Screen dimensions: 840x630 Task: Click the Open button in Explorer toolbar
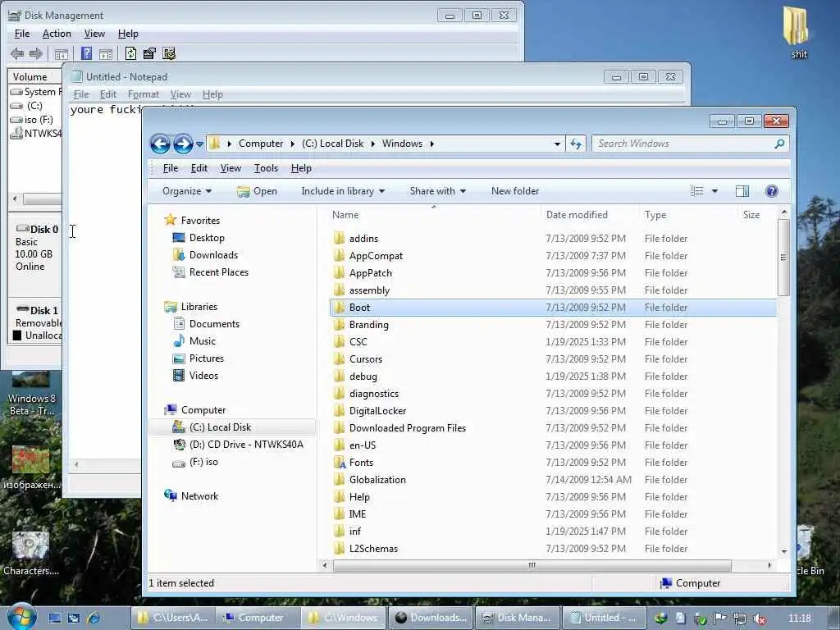tap(257, 191)
